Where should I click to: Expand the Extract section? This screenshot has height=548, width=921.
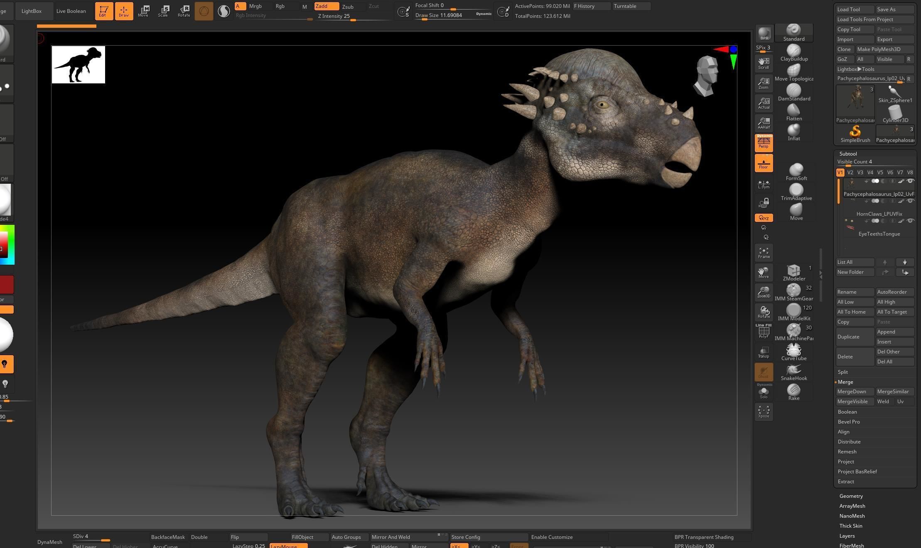pyautogui.click(x=846, y=481)
